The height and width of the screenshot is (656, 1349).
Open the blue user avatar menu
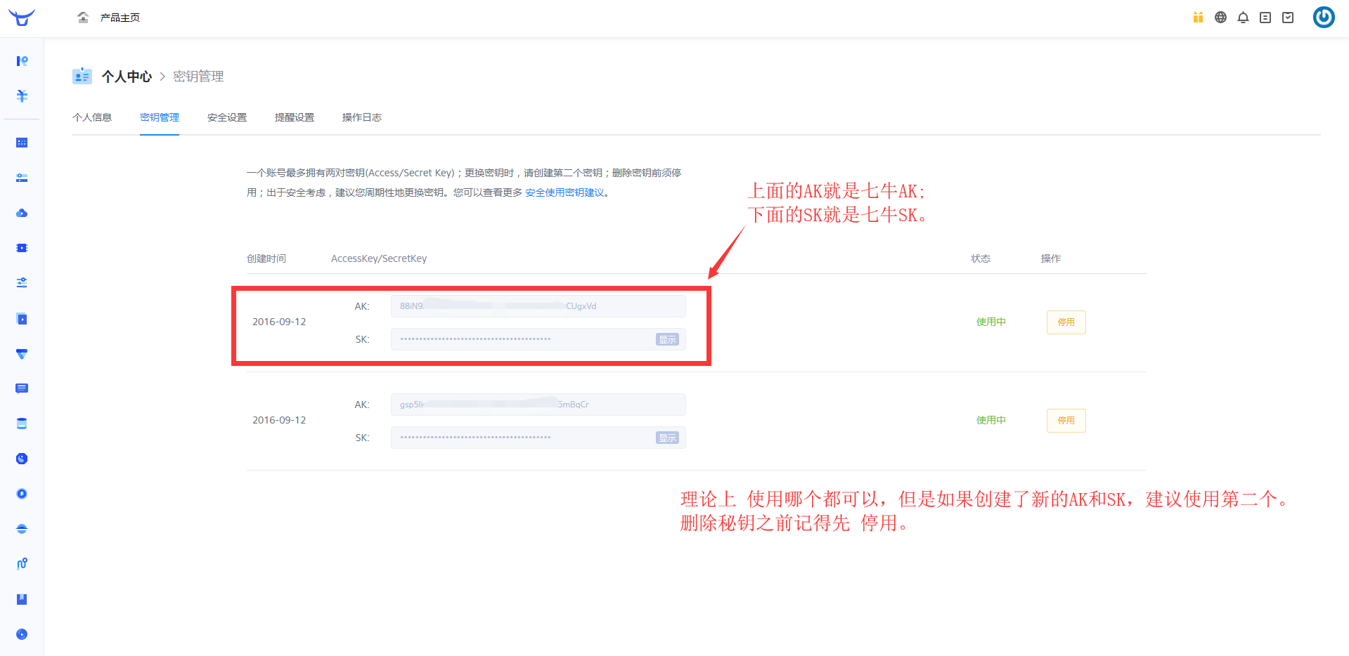pyautogui.click(x=1324, y=18)
